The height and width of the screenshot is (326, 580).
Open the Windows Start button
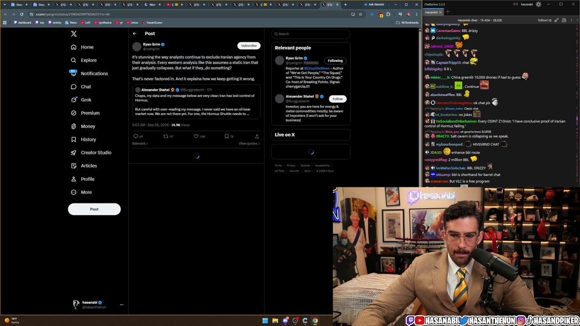(265, 320)
